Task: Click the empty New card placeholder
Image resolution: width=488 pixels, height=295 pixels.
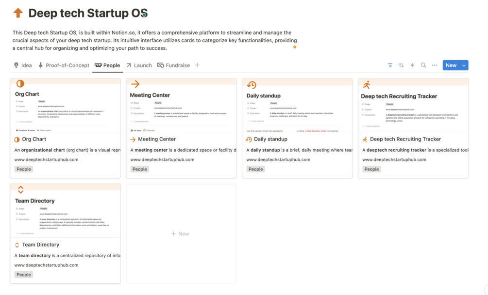Action: (x=181, y=233)
